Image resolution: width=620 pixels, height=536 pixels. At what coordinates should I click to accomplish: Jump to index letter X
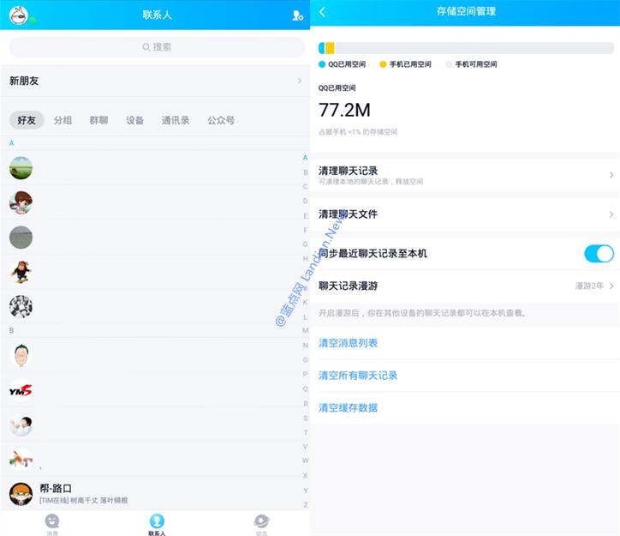[305, 475]
